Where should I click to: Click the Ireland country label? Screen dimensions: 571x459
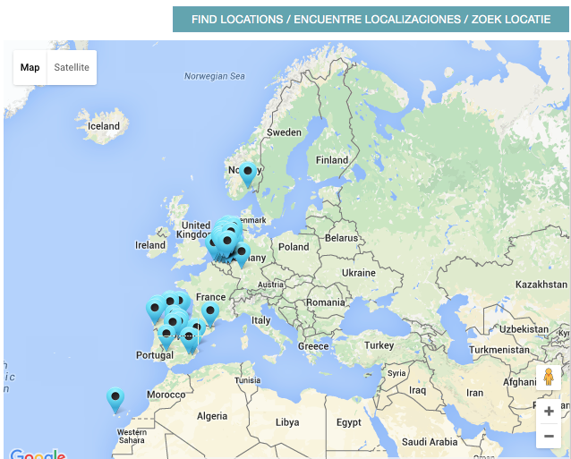point(150,245)
